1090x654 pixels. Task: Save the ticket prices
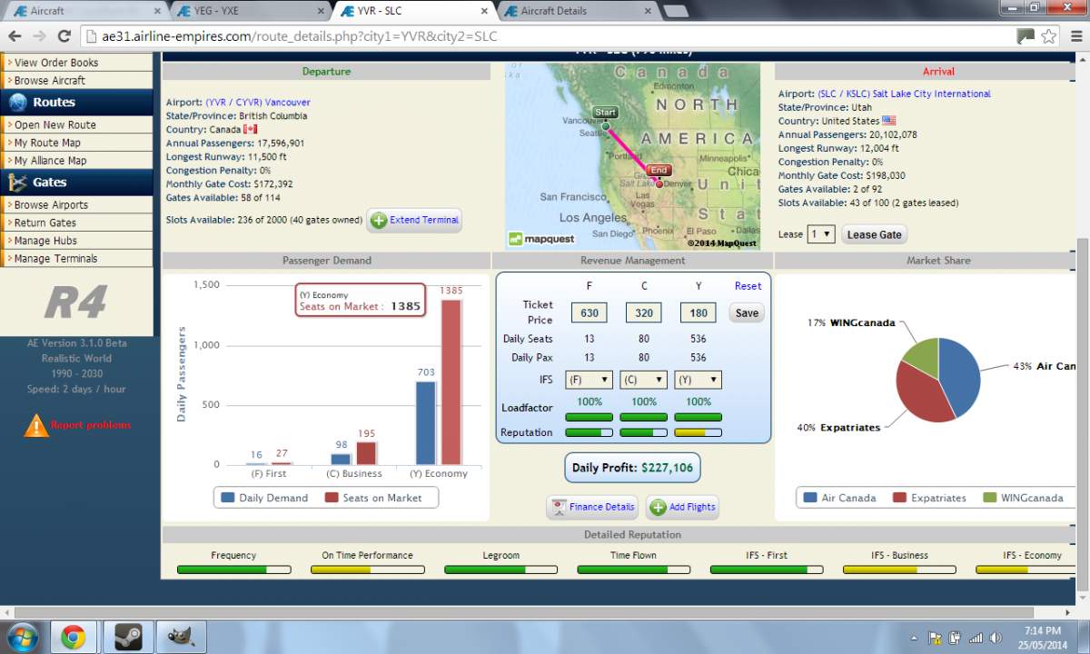click(x=747, y=312)
